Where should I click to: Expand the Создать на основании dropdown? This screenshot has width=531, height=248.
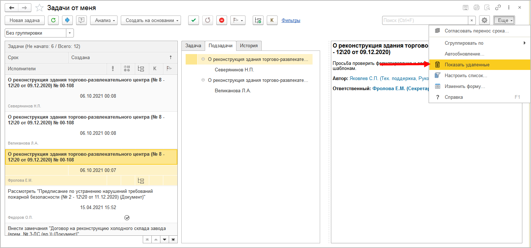(x=151, y=21)
